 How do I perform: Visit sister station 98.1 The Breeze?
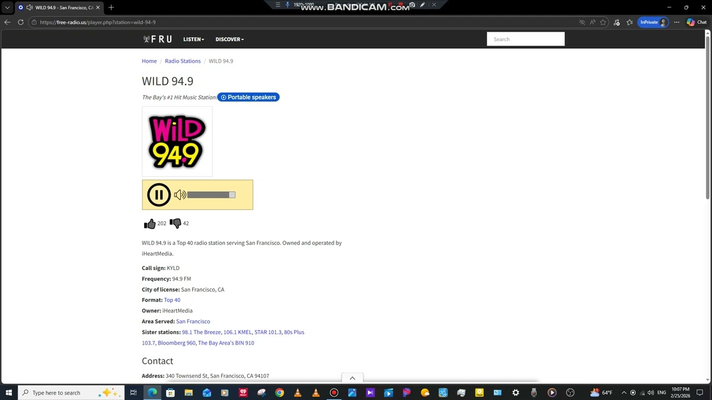201,332
